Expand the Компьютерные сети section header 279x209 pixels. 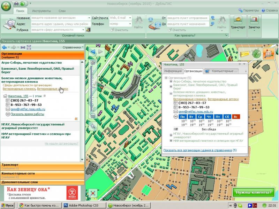point(42,175)
